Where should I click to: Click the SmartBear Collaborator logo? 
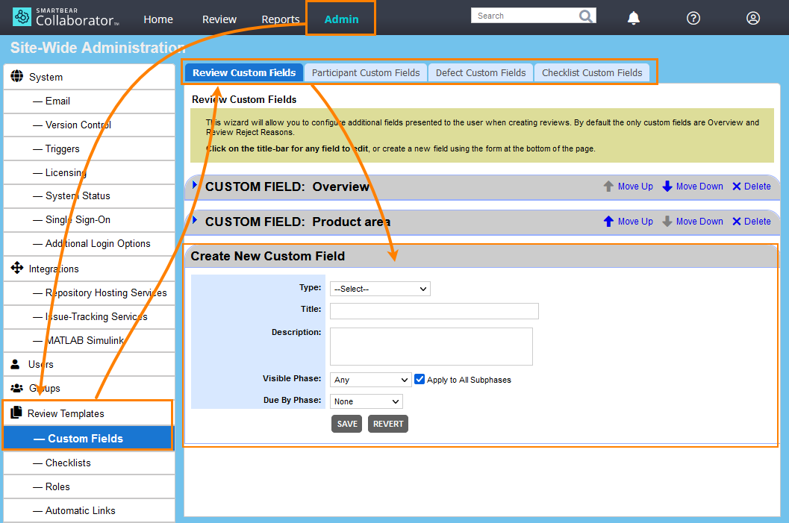(66, 16)
